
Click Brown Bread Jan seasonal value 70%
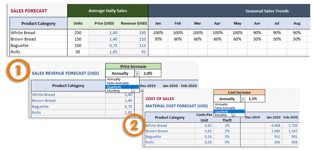click(x=158, y=39)
